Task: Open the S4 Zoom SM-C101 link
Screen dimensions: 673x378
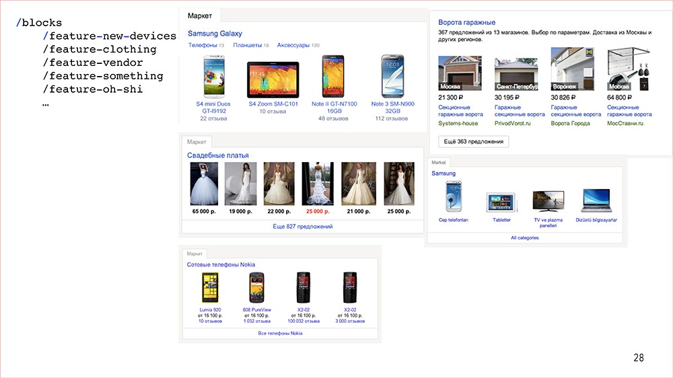Action: point(273,104)
